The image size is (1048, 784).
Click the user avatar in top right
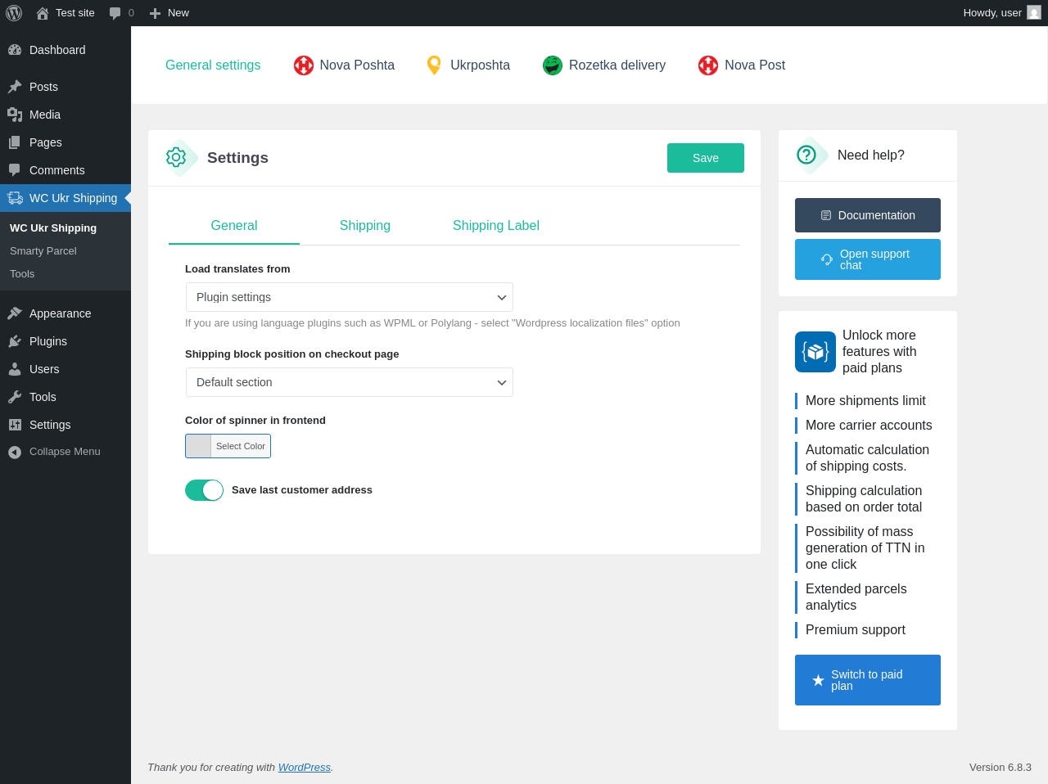[x=1034, y=13]
